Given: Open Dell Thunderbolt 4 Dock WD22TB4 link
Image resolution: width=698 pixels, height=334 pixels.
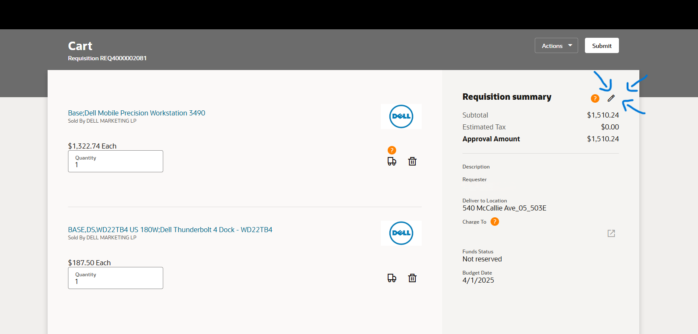Looking at the screenshot, I should point(170,230).
